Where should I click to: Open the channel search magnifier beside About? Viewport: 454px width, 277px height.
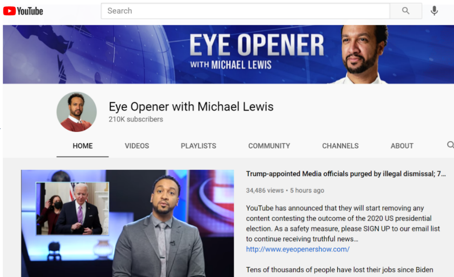tap(450, 145)
